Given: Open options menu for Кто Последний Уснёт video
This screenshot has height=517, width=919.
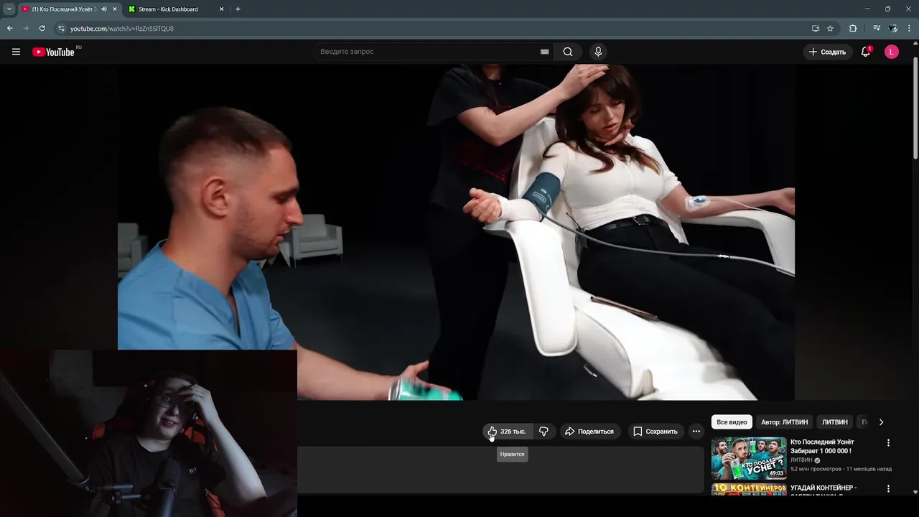Looking at the screenshot, I should click(x=888, y=443).
